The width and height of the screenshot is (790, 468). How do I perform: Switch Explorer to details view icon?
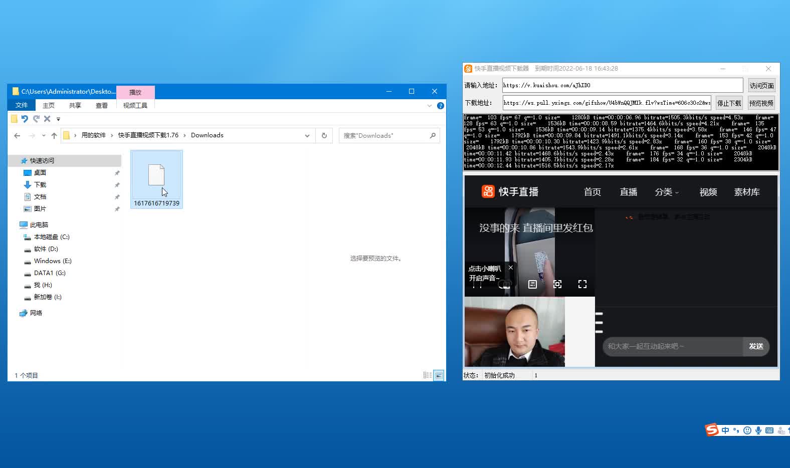428,375
